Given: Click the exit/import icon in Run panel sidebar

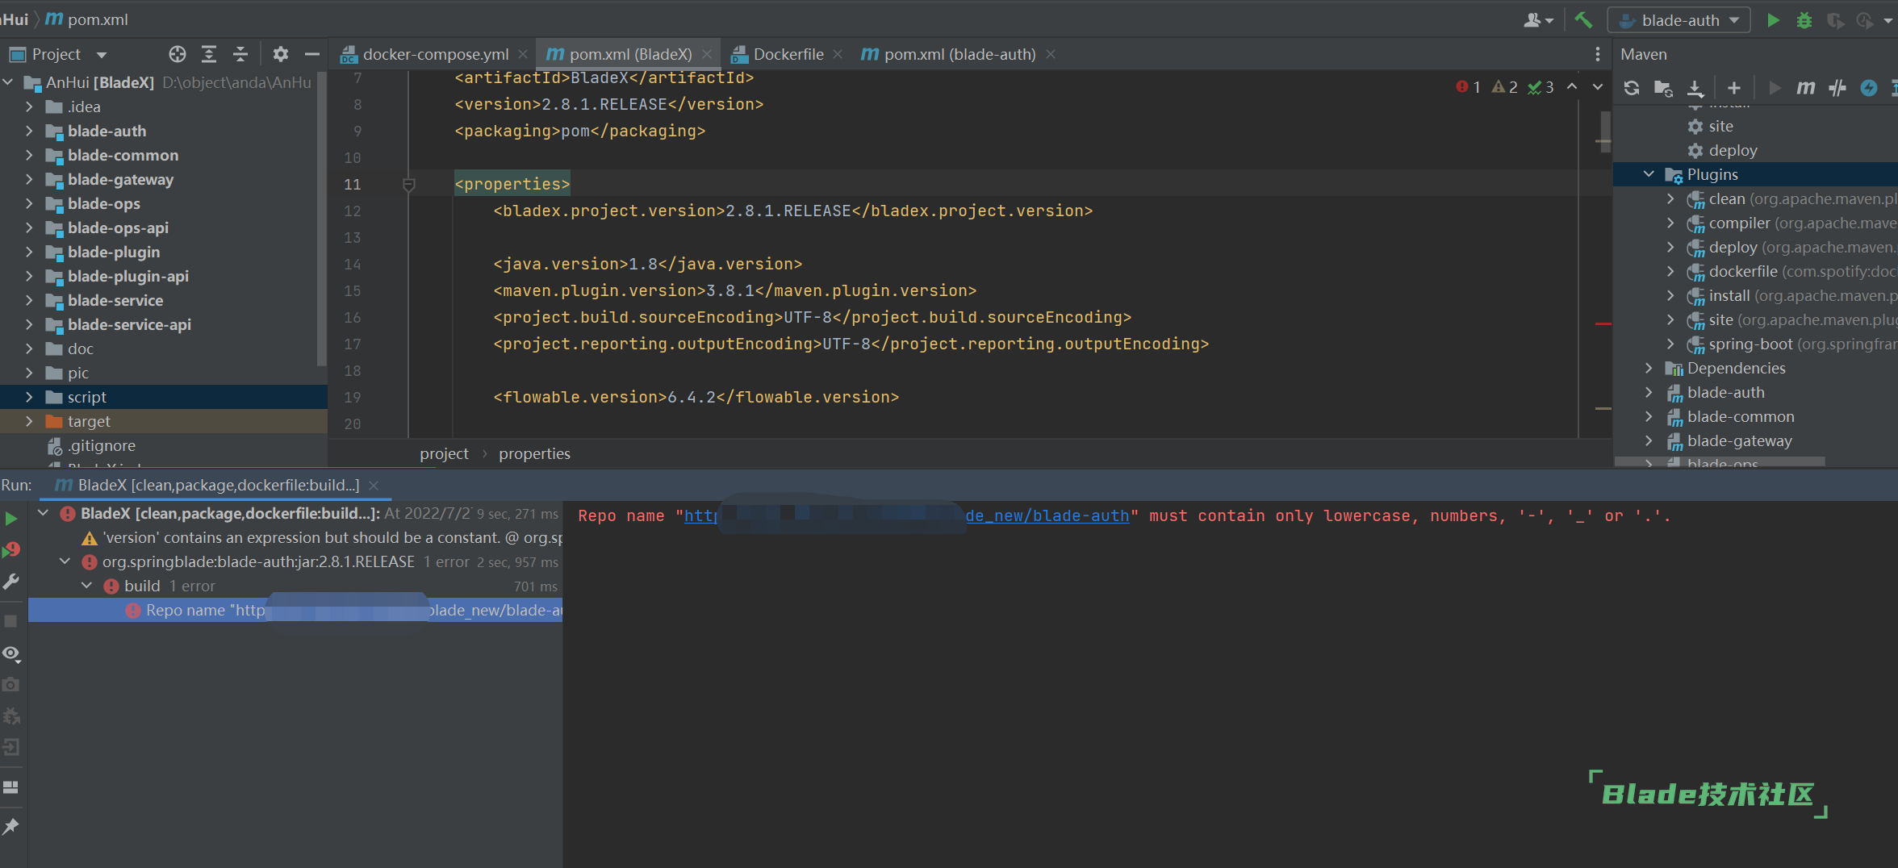Looking at the screenshot, I should coord(10,747).
